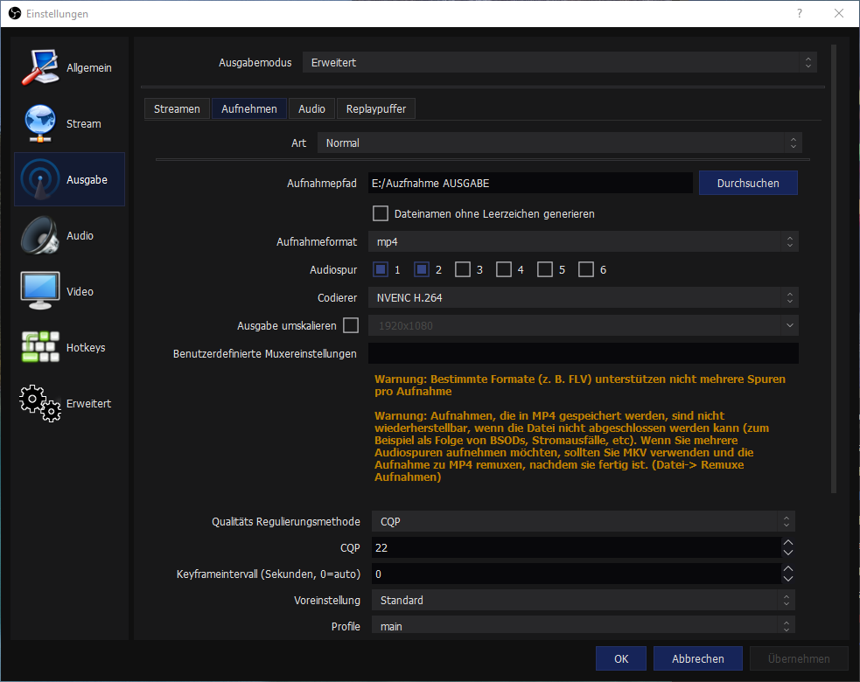This screenshot has height=682, width=860.
Task: Confirm with the OK button
Action: (621, 658)
